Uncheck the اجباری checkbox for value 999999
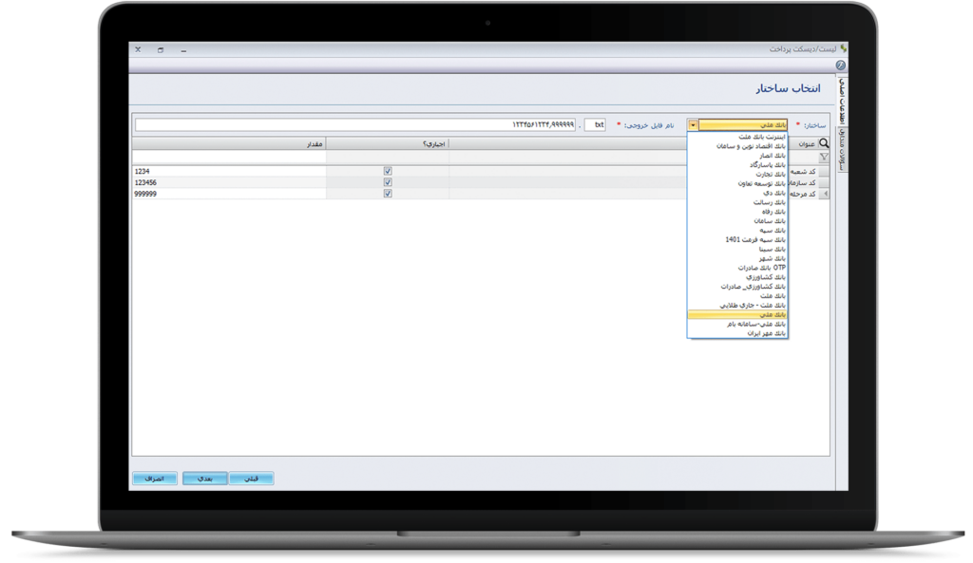This screenshot has height=563, width=973. click(x=388, y=194)
